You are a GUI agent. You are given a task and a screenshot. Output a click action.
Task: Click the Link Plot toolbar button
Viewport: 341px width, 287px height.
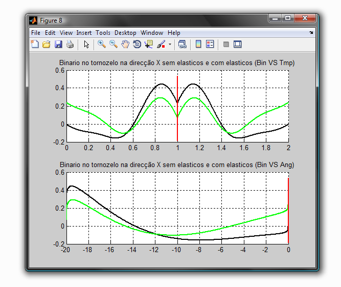click(x=183, y=45)
